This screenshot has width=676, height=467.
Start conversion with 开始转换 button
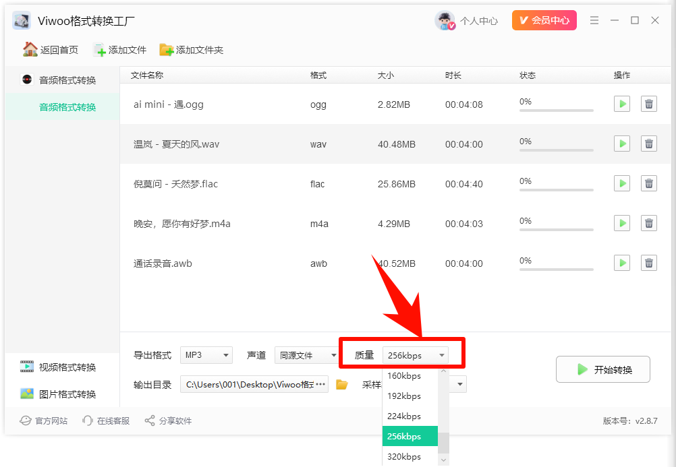tap(602, 369)
